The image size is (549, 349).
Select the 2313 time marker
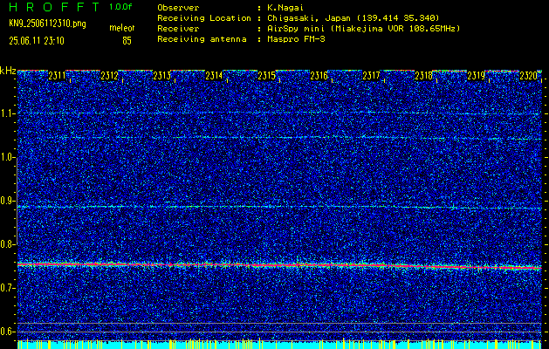coord(161,75)
